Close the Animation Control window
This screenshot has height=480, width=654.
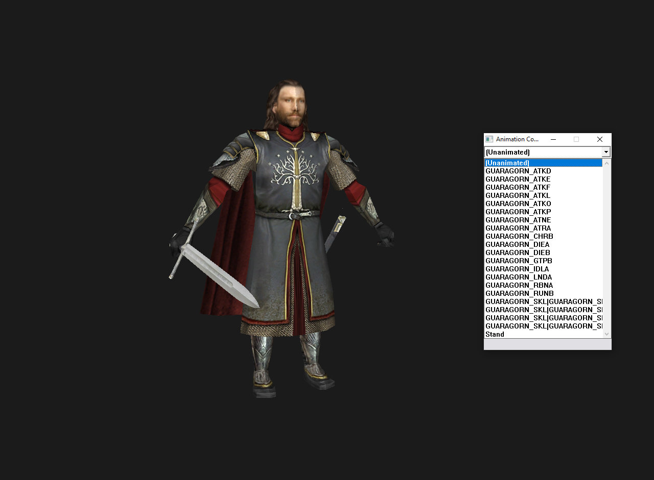[x=600, y=139]
